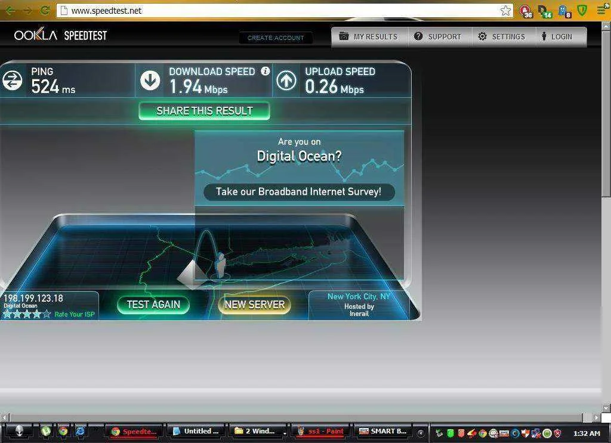The image size is (611, 443).
Task: Click the vertical scrollbar thumb
Action: (x=606, y=114)
